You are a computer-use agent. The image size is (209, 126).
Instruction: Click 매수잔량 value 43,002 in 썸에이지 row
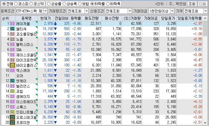116,97
